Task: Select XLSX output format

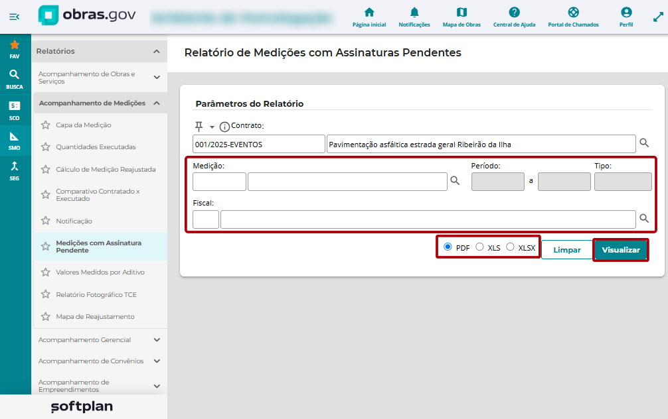Action: 510,247
